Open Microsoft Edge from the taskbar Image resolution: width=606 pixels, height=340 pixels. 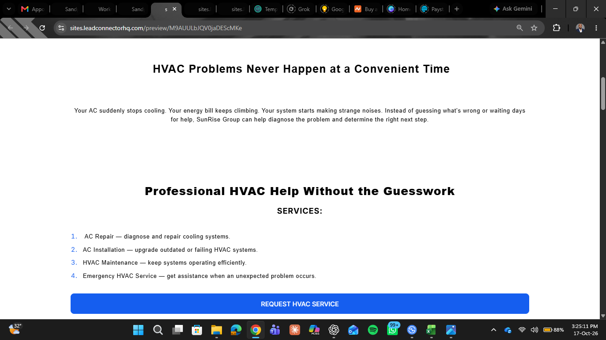[236, 330]
